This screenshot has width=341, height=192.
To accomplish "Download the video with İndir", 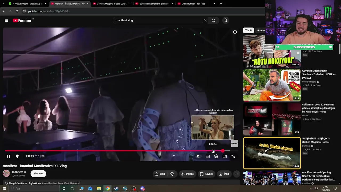I will click(x=224, y=174).
